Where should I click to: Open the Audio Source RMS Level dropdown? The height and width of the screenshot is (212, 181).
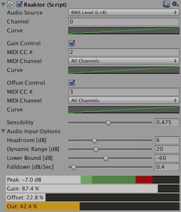[124, 12]
